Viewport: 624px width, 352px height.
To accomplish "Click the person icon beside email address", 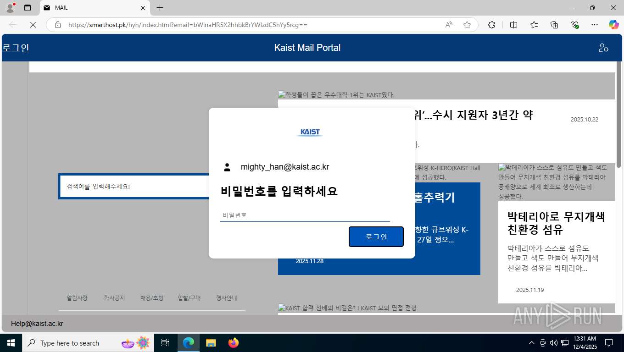I will click(x=227, y=167).
